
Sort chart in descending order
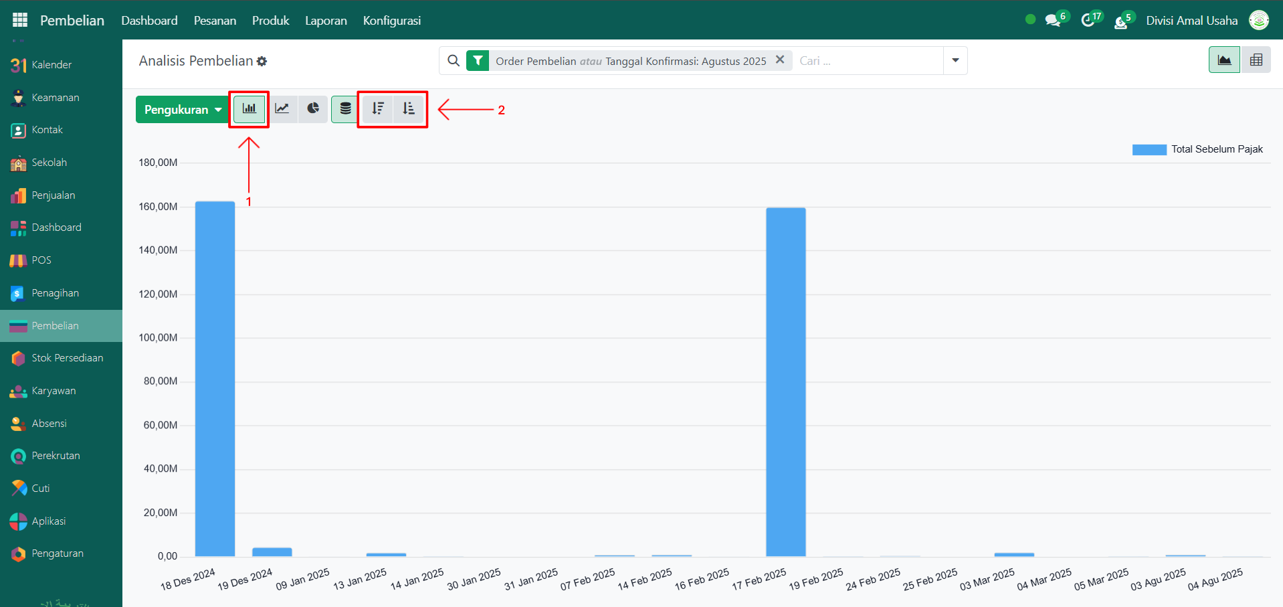[378, 108]
